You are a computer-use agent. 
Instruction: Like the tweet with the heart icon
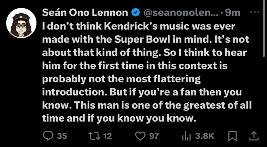point(141,136)
